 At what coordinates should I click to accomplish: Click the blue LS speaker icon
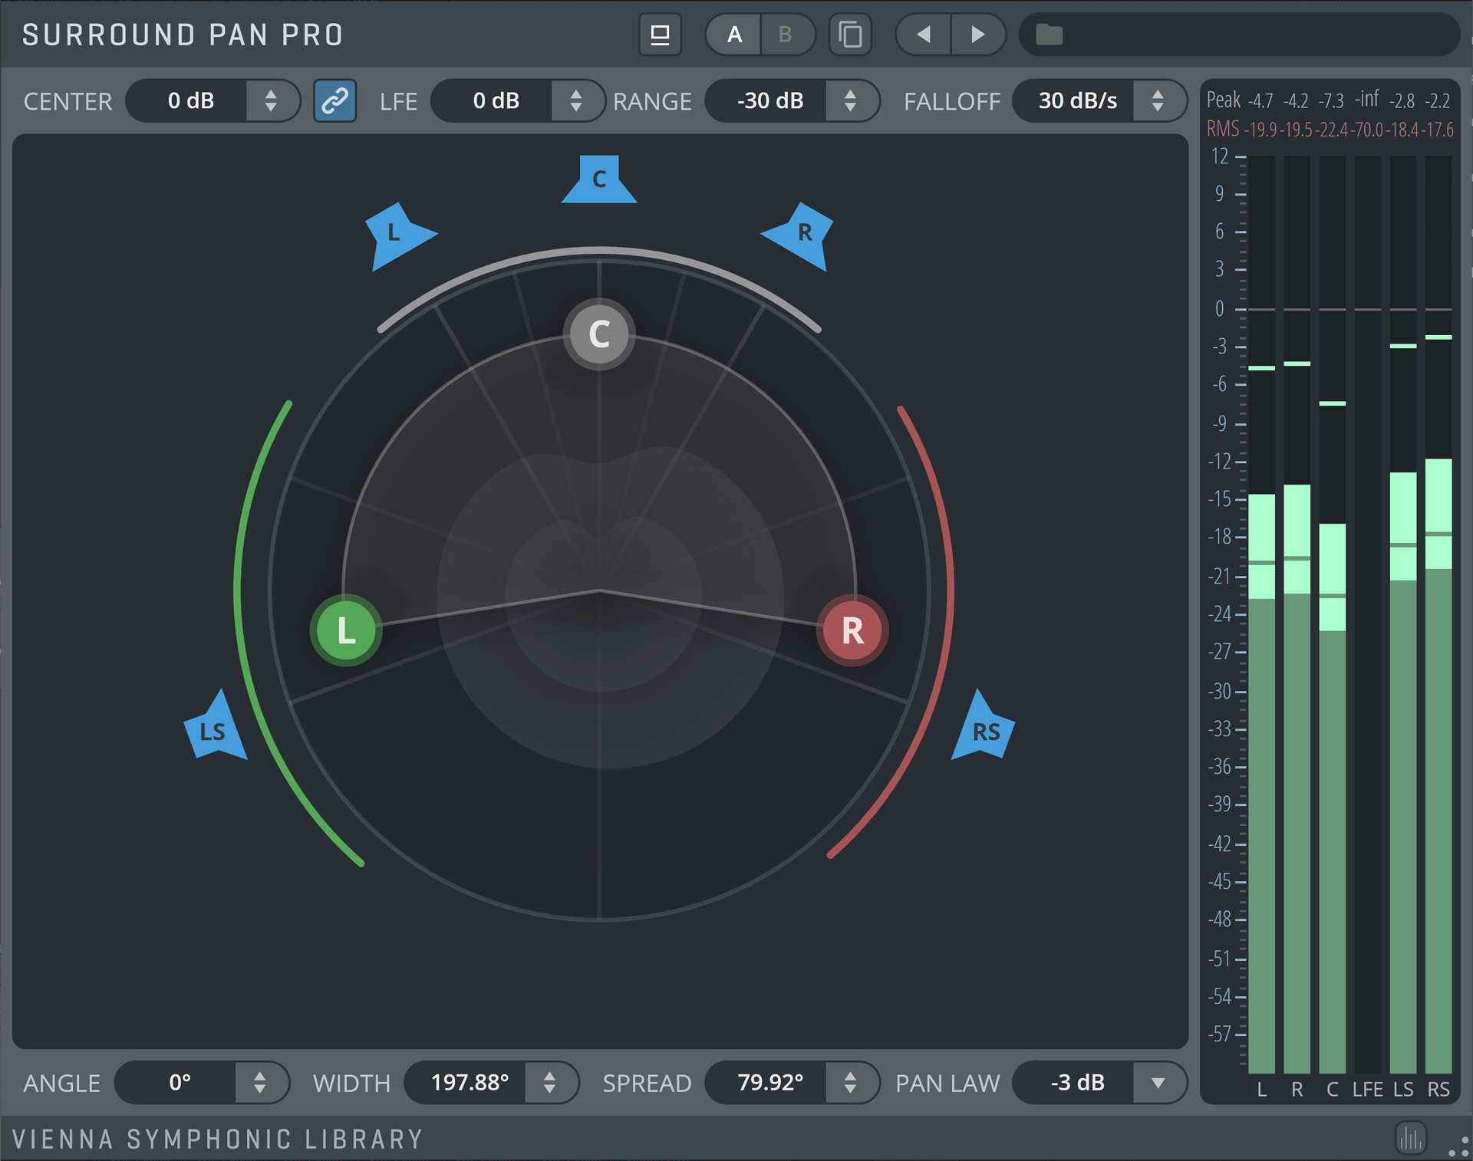[x=214, y=729]
